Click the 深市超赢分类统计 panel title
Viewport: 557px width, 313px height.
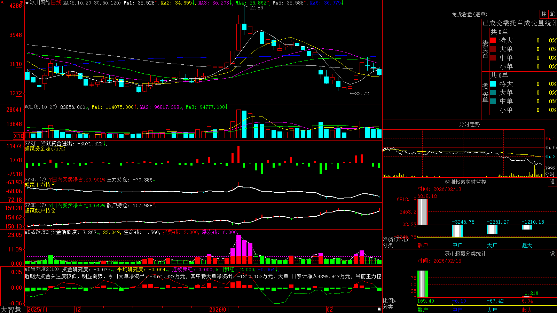click(x=465, y=254)
